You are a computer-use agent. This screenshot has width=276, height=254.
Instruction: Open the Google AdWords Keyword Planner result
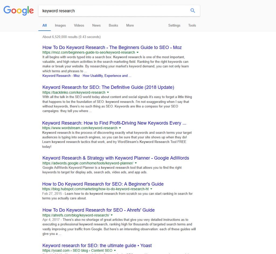(116, 158)
